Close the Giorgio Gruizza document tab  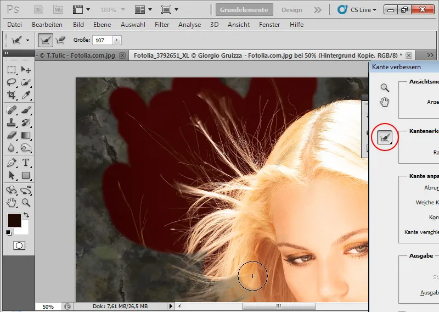(x=409, y=55)
